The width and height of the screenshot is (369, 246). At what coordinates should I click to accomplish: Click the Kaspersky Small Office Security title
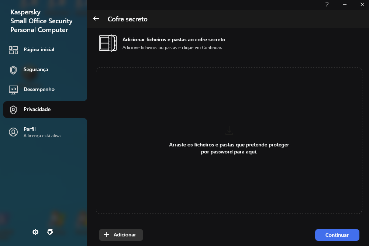[41, 21]
